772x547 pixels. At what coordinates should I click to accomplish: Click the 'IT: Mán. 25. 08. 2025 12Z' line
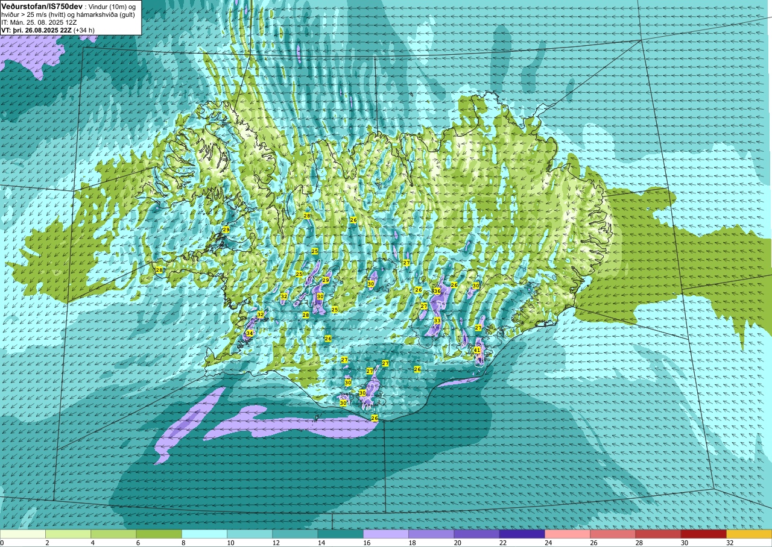click(x=38, y=22)
